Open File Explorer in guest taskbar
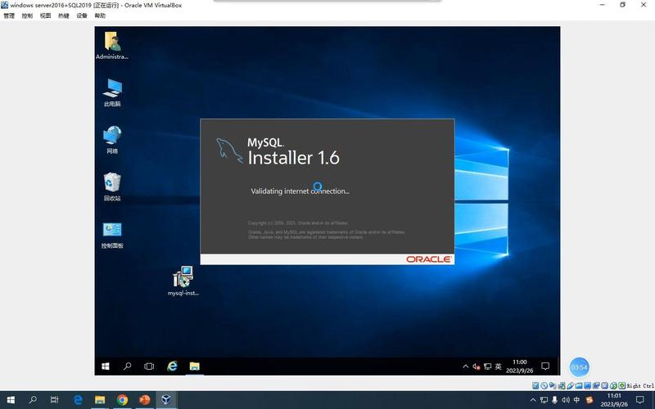Viewport: 655px width, 409px height. coord(195,366)
